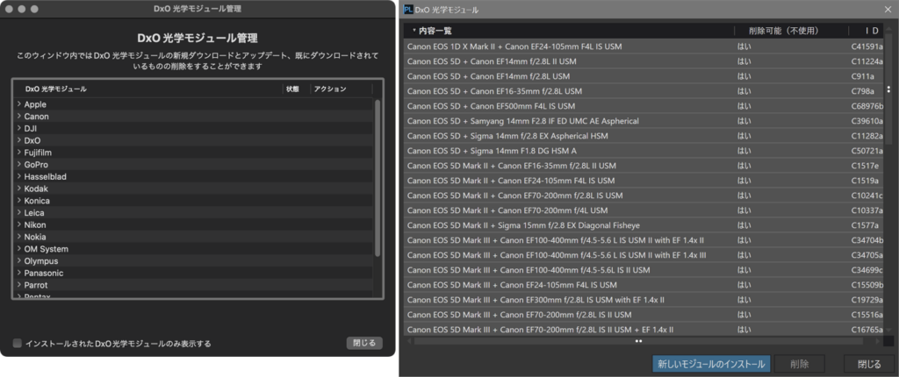Click ID cell C41591a

[x=867, y=46]
